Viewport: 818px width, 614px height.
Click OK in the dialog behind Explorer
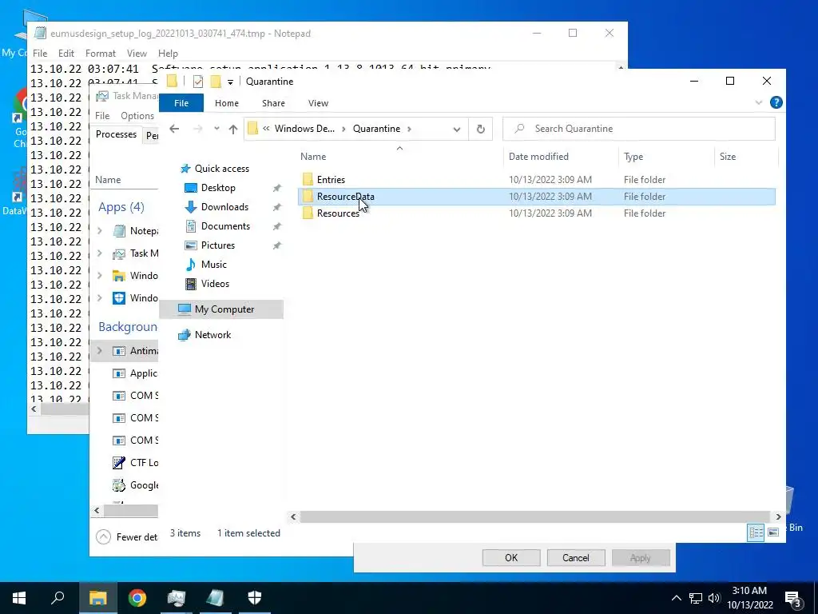tap(511, 557)
